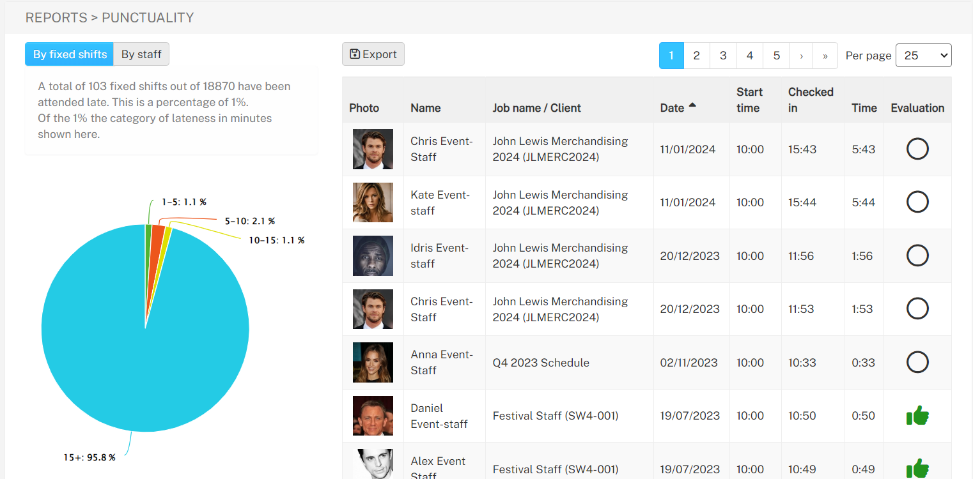Go to page 5
973x479 pixels.
pyautogui.click(x=777, y=56)
